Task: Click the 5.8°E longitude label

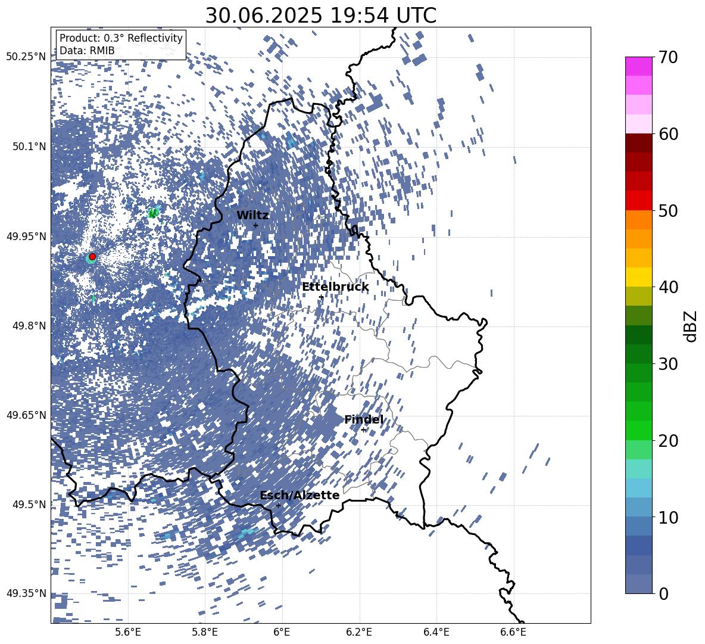Action: point(205,632)
